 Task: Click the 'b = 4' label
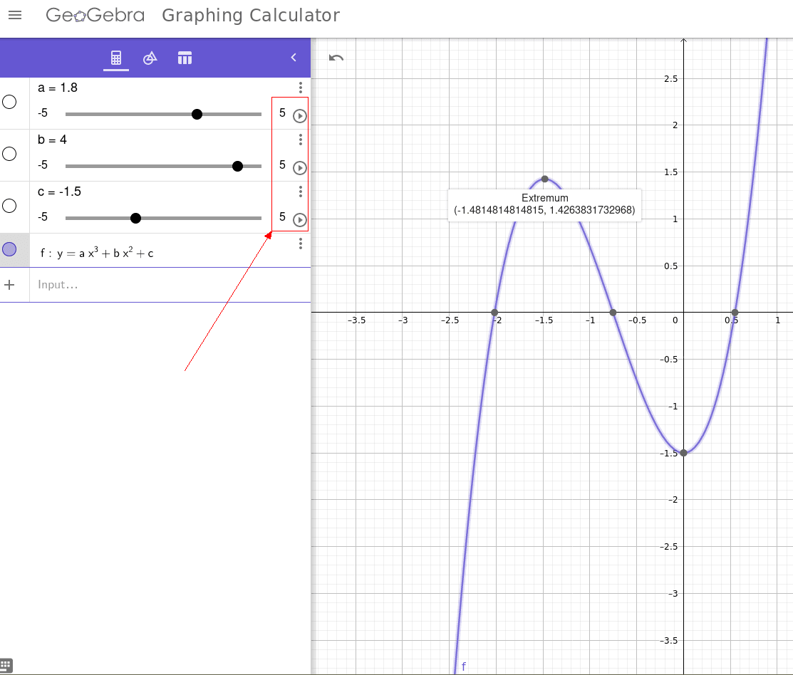52,140
